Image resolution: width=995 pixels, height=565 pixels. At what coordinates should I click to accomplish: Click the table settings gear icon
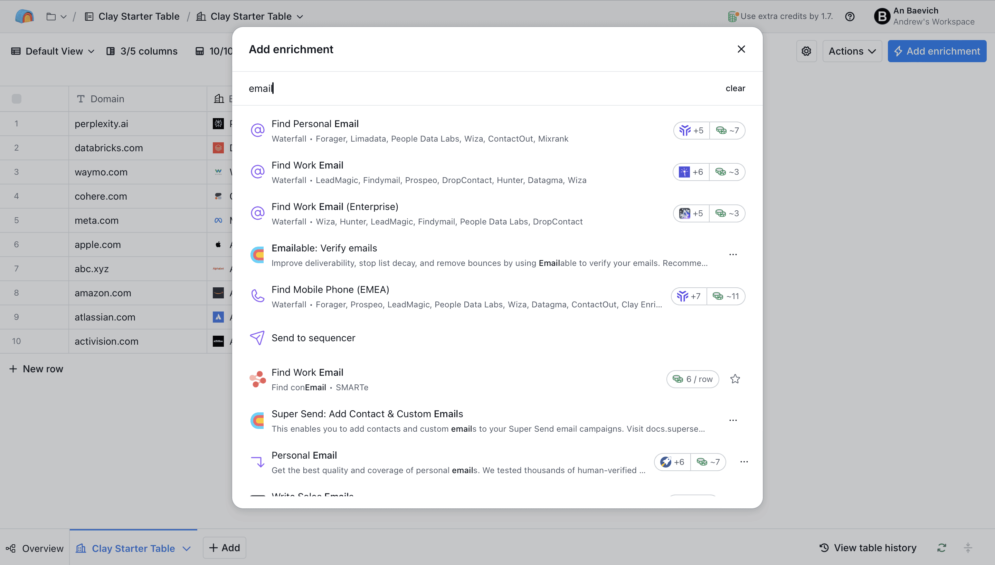point(806,51)
